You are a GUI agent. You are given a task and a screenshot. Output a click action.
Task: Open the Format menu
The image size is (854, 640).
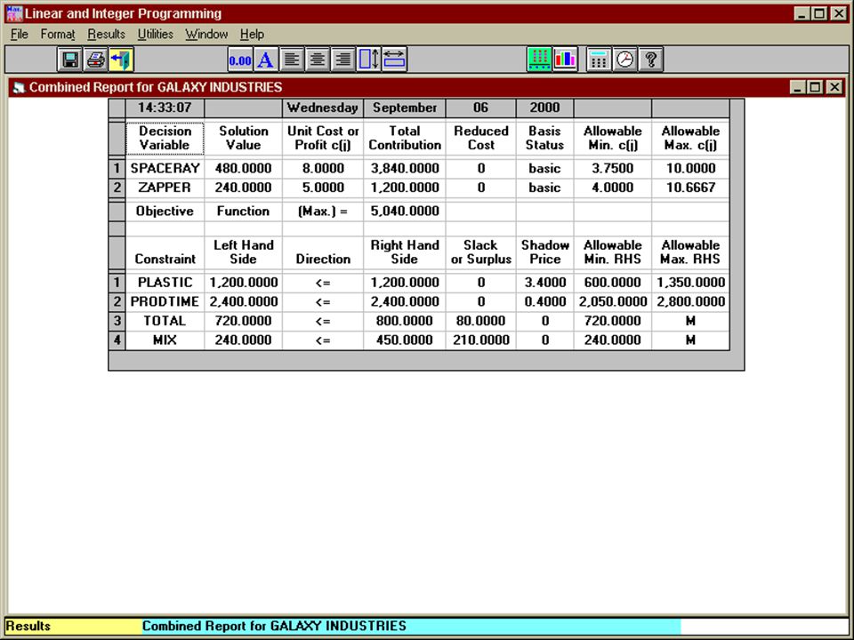pyautogui.click(x=58, y=35)
